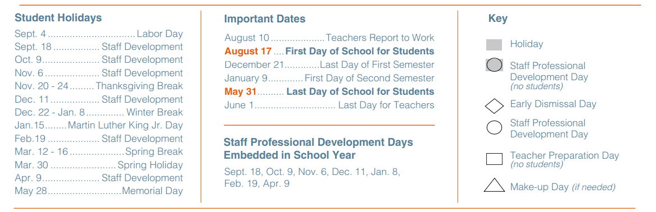Click the empty circle Staff Development icon
The image size is (656, 212).
point(495,127)
